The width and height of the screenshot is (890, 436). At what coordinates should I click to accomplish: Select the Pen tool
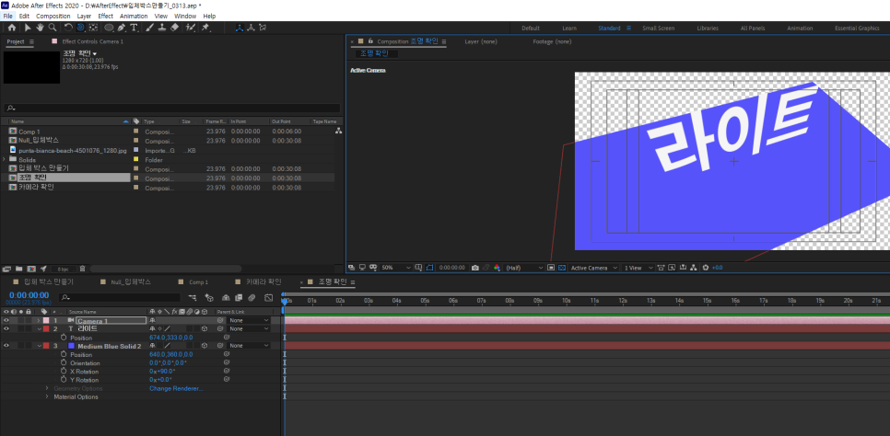(122, 28)
